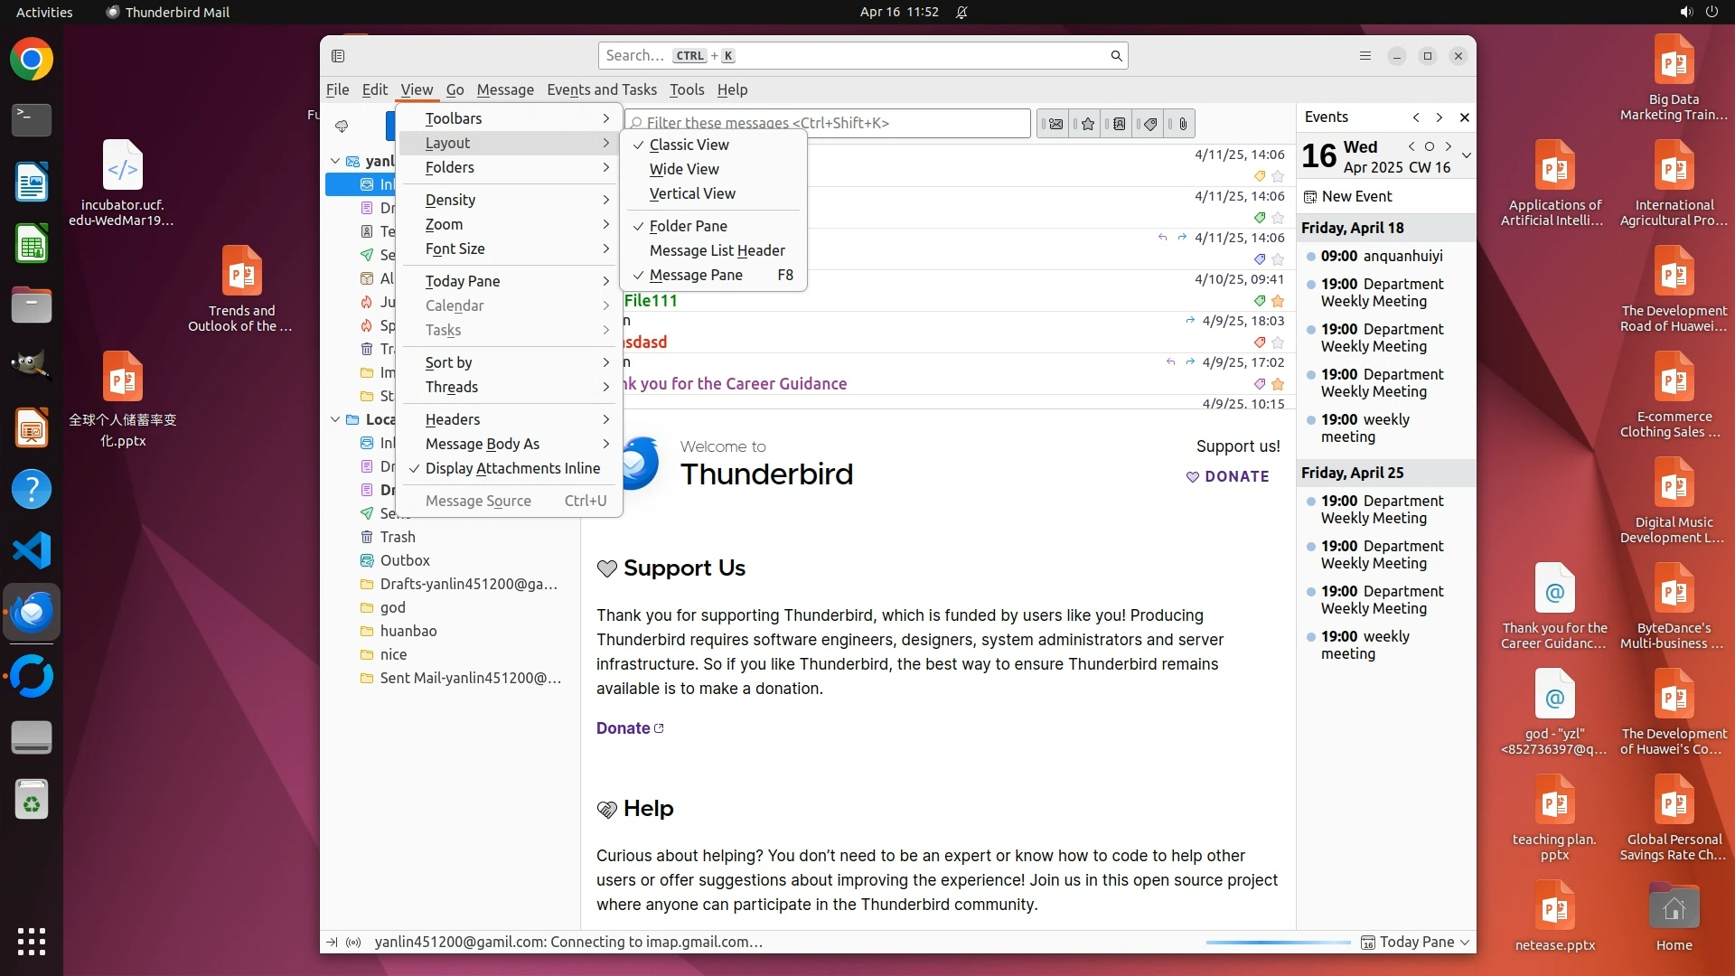This screenshot has width=1735, height=976.
Task: Click the New Event calendar icon
Action: point(1310,196)
